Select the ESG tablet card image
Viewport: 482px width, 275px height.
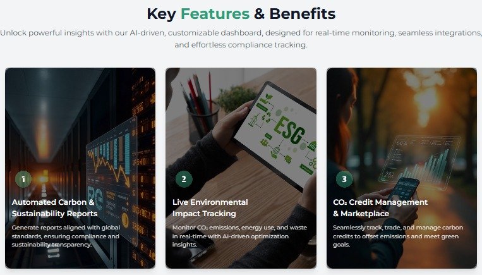241,168
